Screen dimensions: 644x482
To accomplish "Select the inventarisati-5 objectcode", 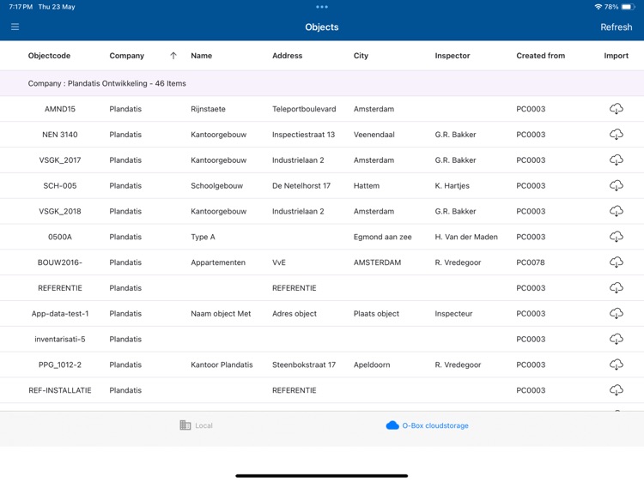I will (60, 339).
